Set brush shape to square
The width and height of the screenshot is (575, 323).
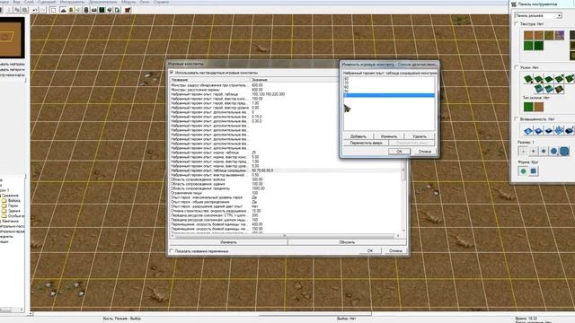pos(534,171)
